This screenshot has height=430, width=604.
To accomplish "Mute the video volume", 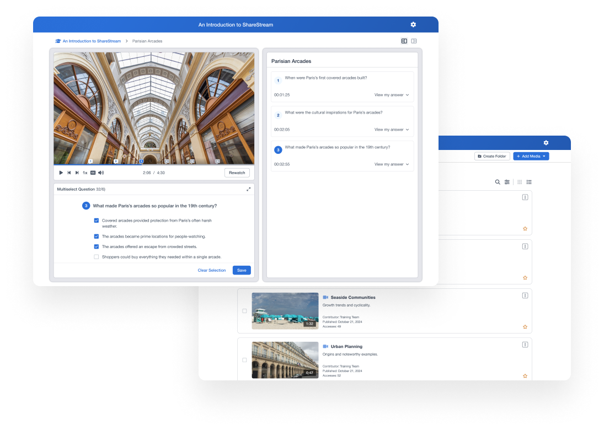I will pyautogui.click(x=101, y=173).
